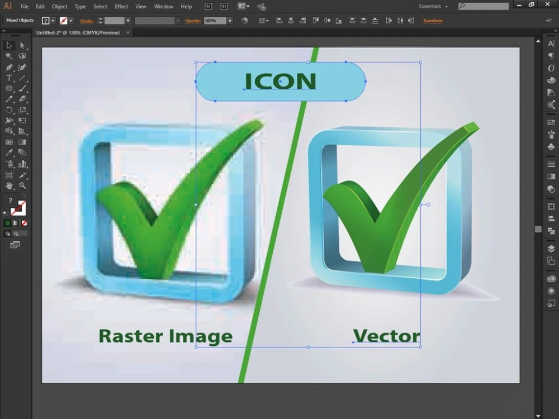Select the Perspective Grid tool
Viewport: 559px width, 419px height.
(x=22, y=131)
